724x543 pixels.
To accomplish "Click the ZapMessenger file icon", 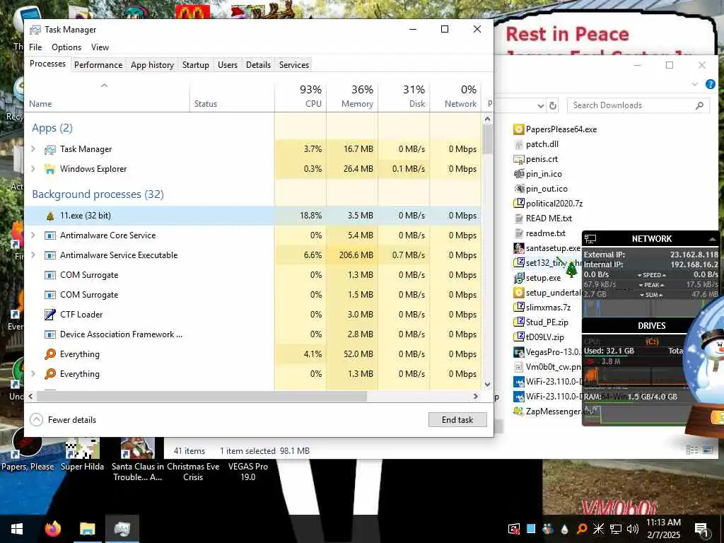I will 518,411.
